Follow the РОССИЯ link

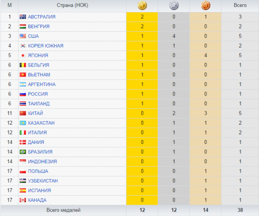[38, 94]
